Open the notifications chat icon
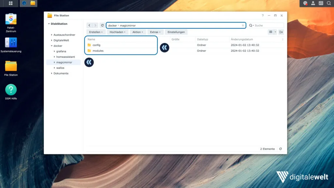Image resolution: width=334 pixels, height=188 pixels. coord(305,3)
